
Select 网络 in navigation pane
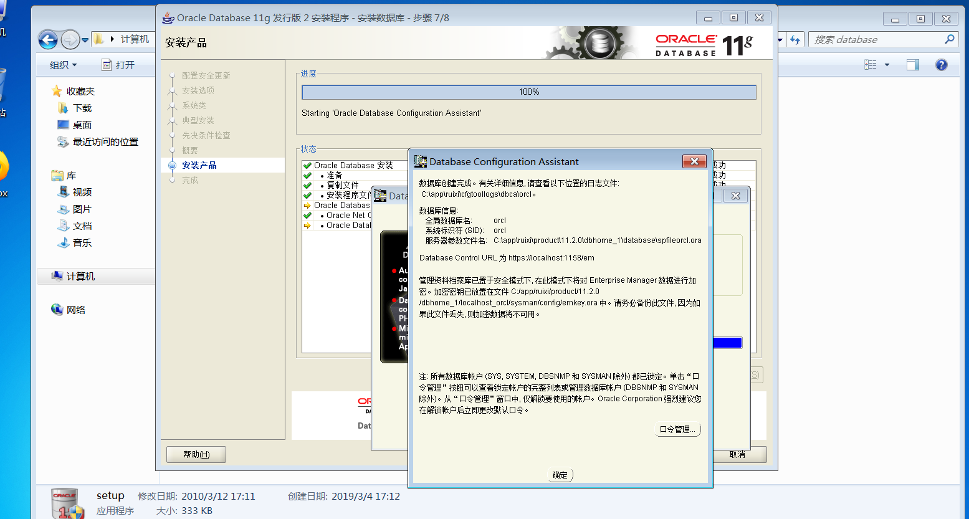coord(76,310)
